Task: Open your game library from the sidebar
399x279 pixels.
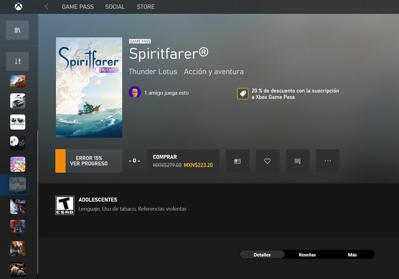Action: click(x=17, y=30)
